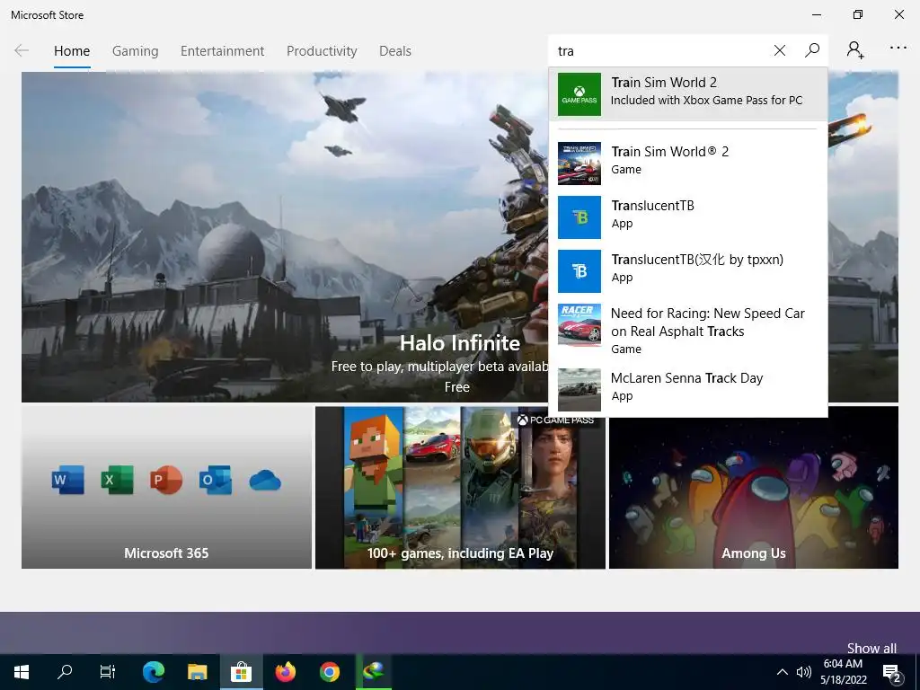Click the taskbar search icon
This screenshot has height=690, width=920.
click(65, 672)
